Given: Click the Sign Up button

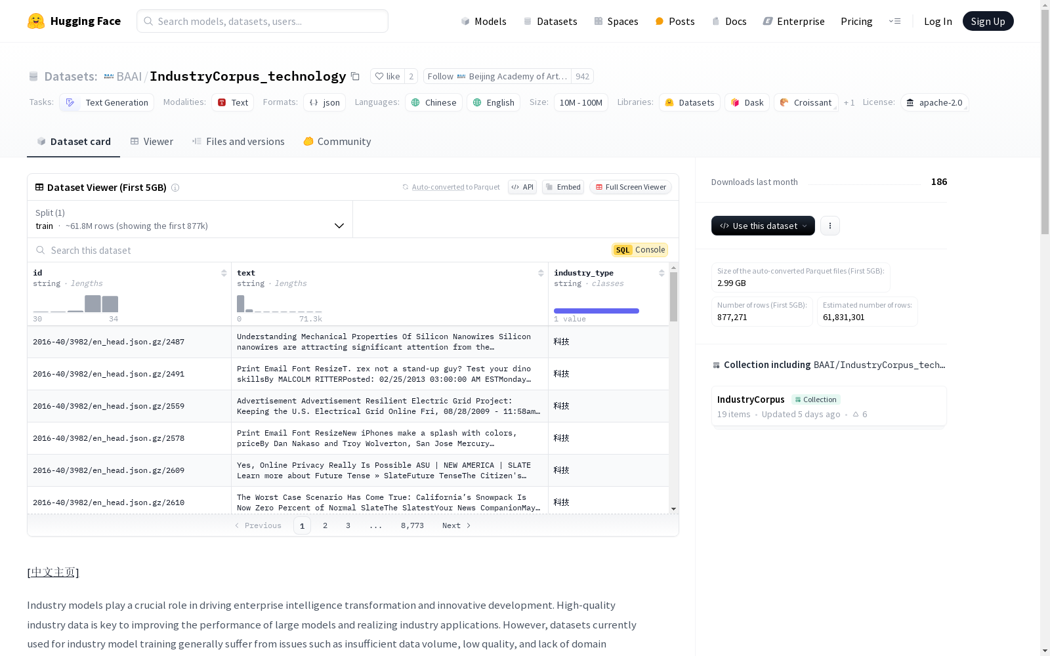Looking at the screenshot, I should coord(988,21).
